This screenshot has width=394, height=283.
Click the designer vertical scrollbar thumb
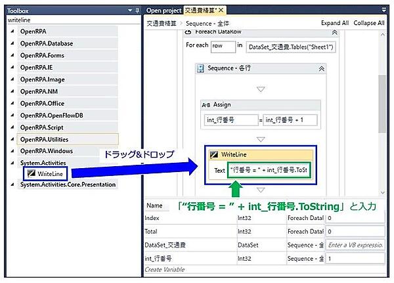pos(382,104)
